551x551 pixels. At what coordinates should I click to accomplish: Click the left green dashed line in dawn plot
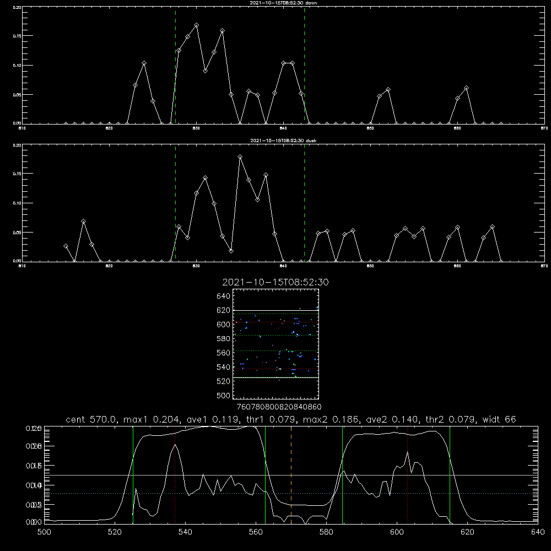pos(175,66)
